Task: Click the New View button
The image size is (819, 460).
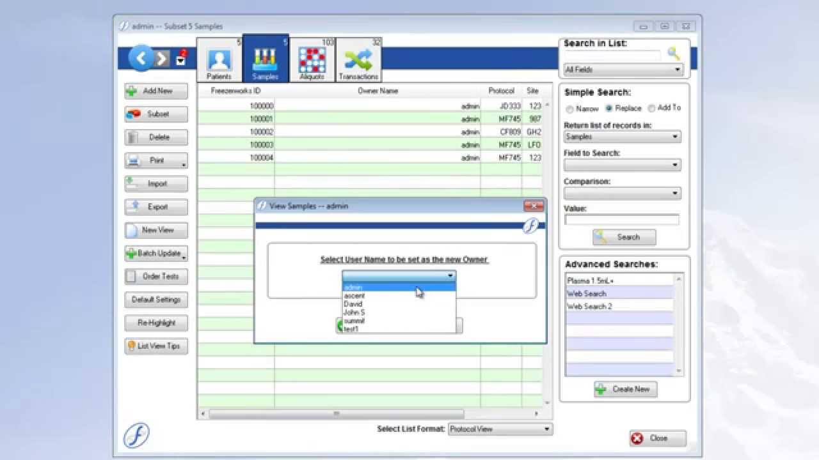Action: pos(157,230)
